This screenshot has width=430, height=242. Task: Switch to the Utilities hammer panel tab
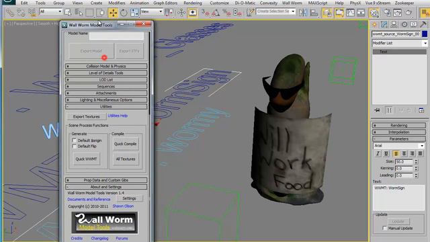(x=423, y=25)
